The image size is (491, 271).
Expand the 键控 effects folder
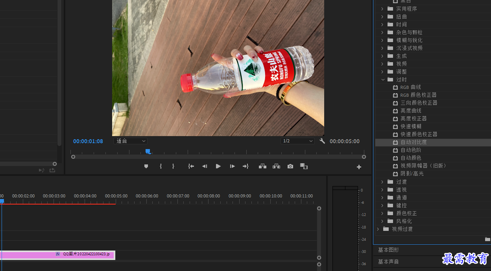click(x=382, y=205)
